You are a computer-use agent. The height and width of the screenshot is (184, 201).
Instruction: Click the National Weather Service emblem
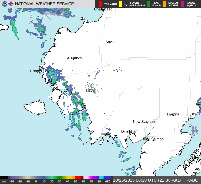pyautogui.click(x=11, y=4)
